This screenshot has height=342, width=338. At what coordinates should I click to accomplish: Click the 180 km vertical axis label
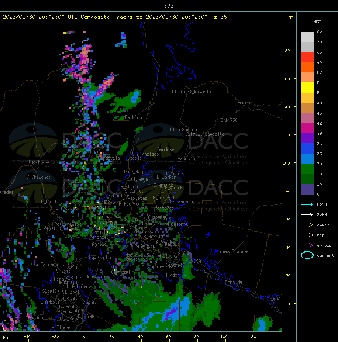[286, 50]
